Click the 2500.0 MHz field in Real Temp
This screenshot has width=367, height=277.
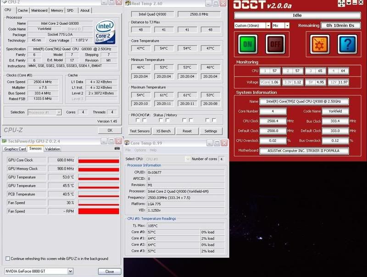[x=199, y=14]
